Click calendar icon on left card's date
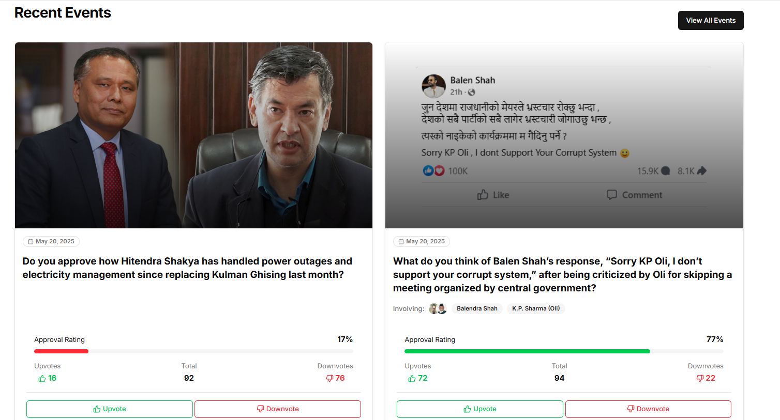Screen dimensions: 780x420 pos(31,241)
